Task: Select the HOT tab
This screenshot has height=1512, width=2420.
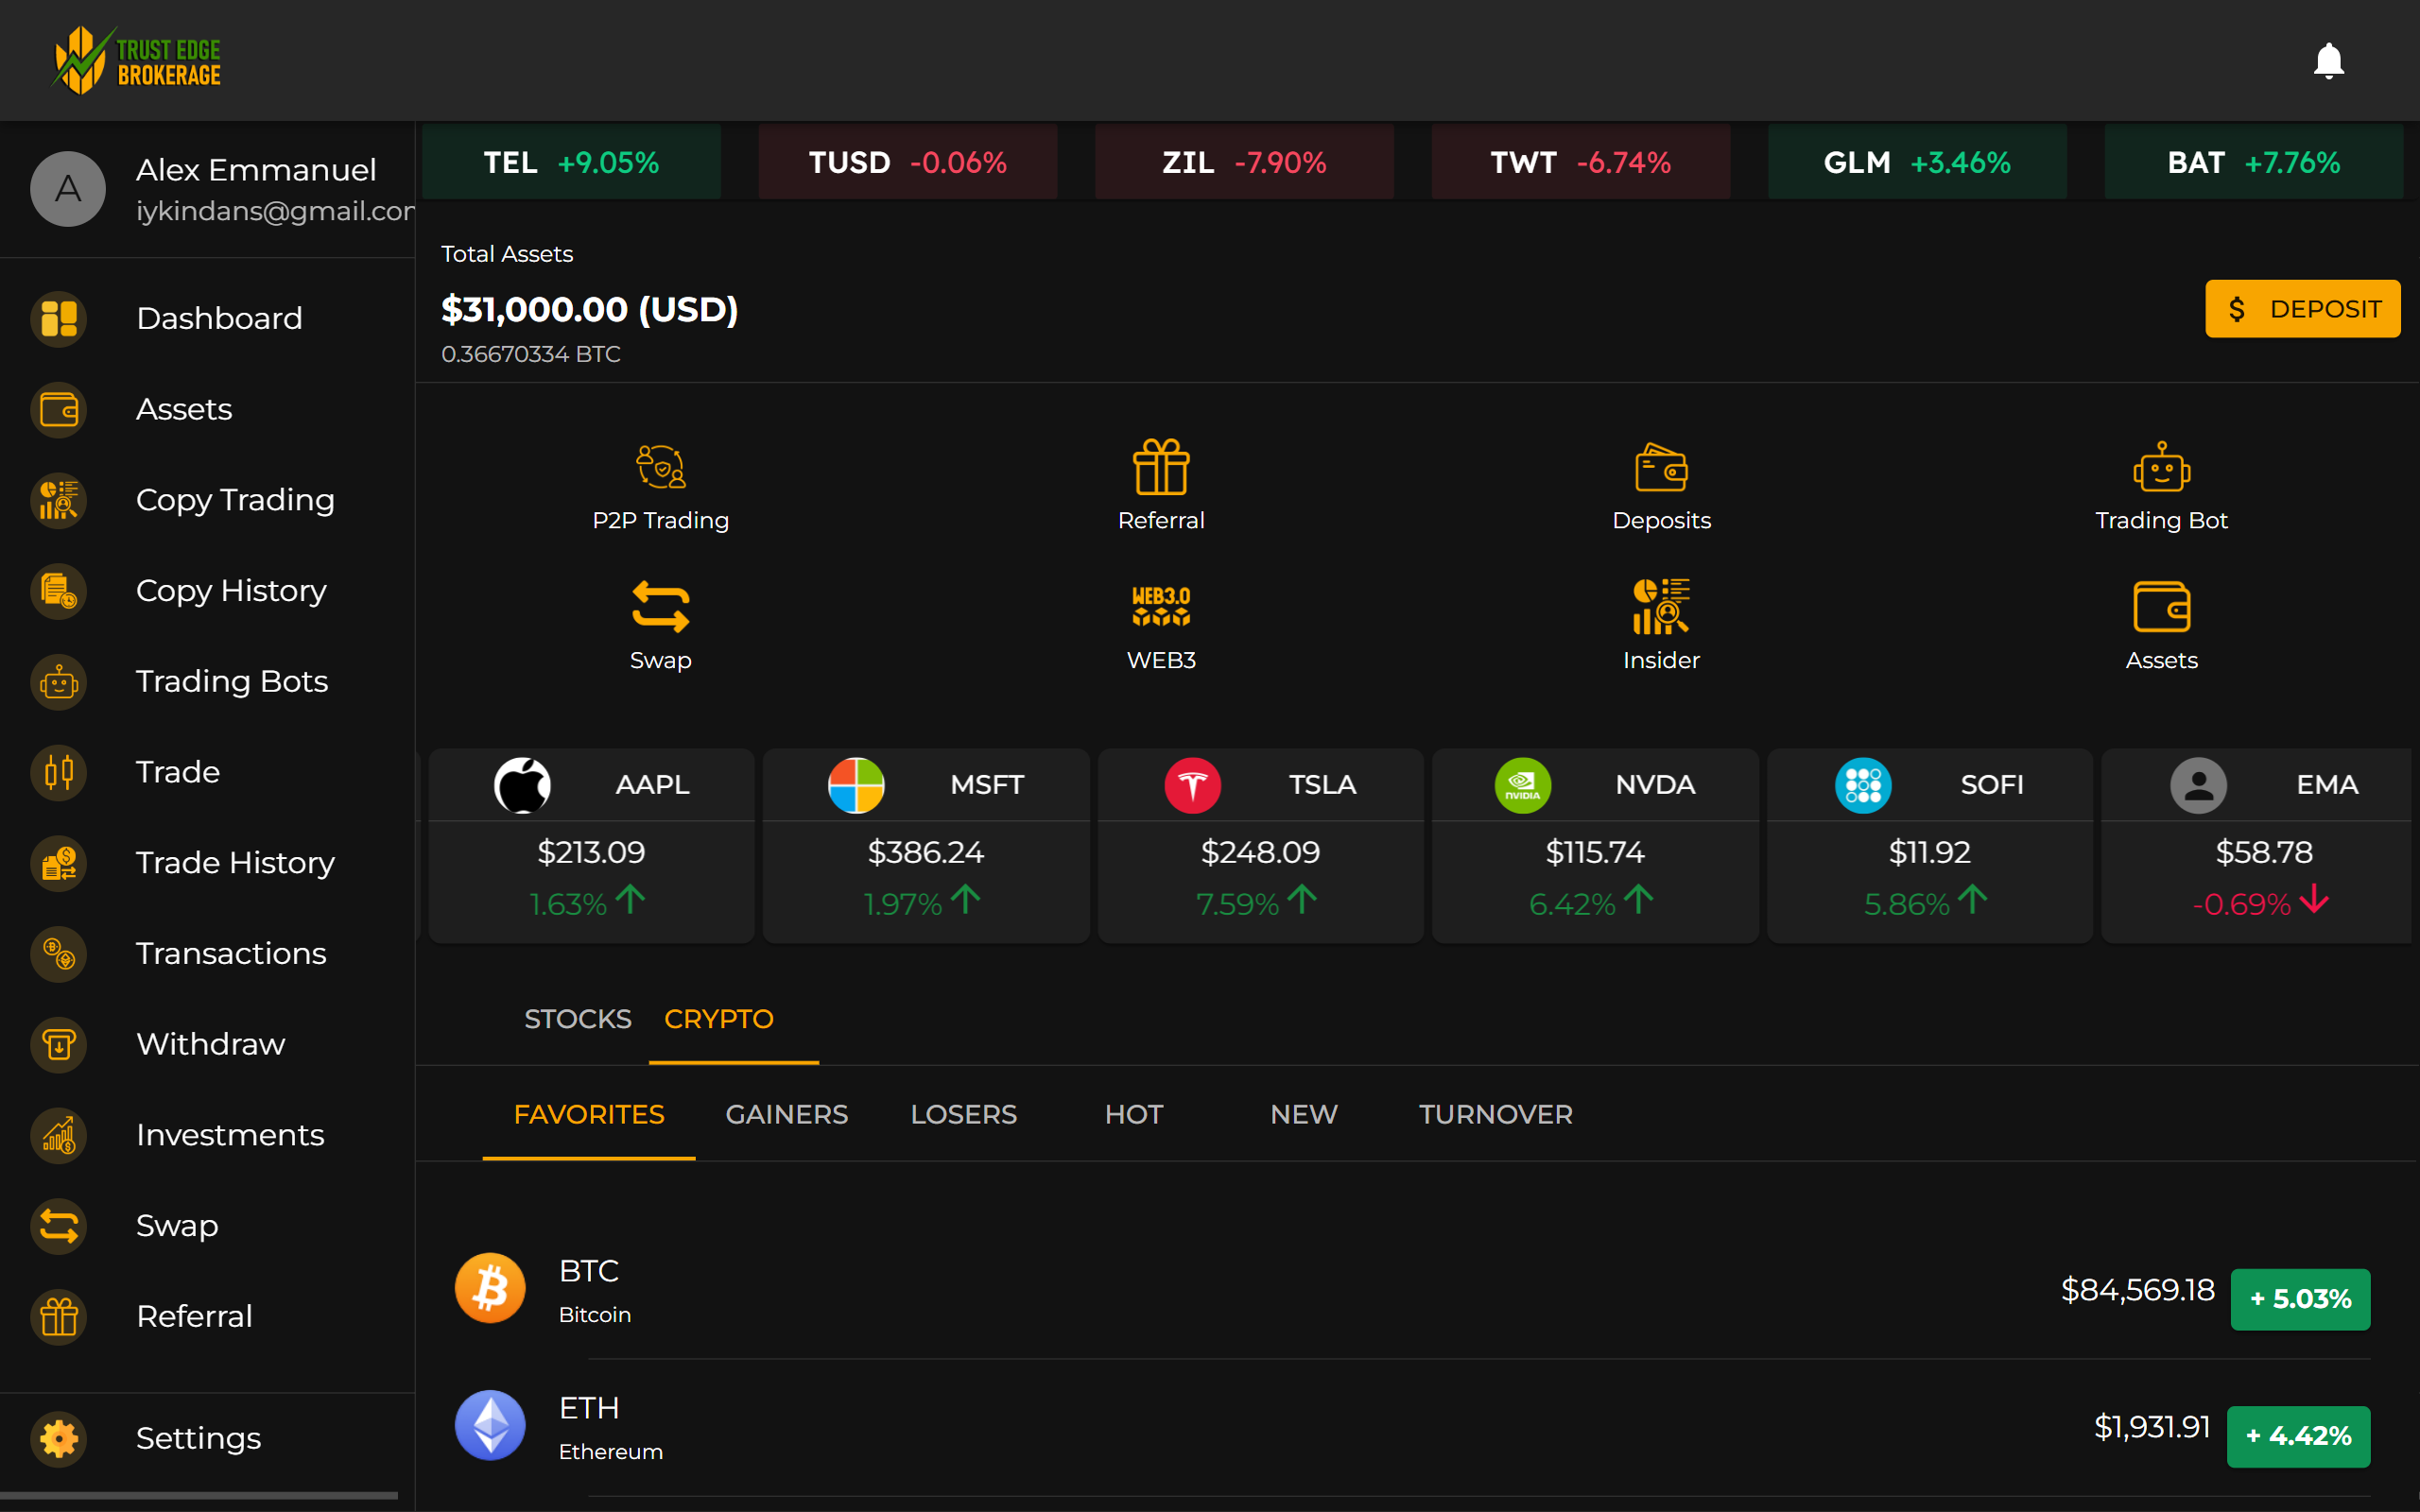Action: coord(1134,1114)
